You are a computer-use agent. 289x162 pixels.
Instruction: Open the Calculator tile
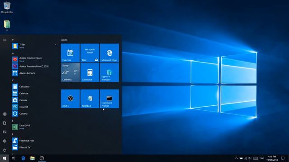(x=90, y=72)
